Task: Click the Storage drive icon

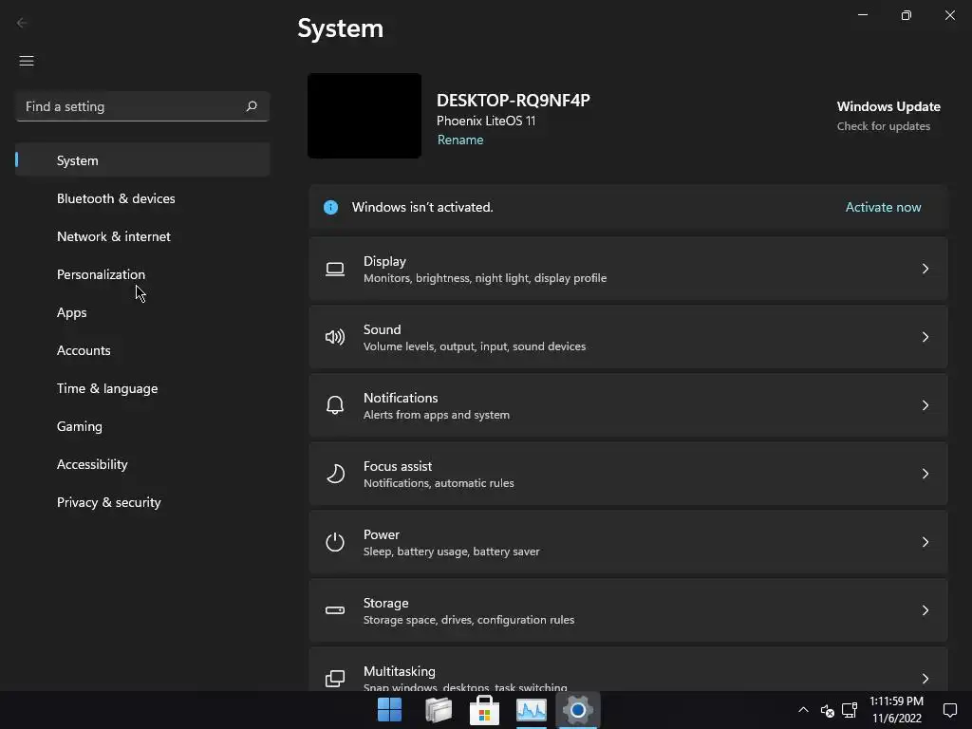Action: tap(335, 610)
